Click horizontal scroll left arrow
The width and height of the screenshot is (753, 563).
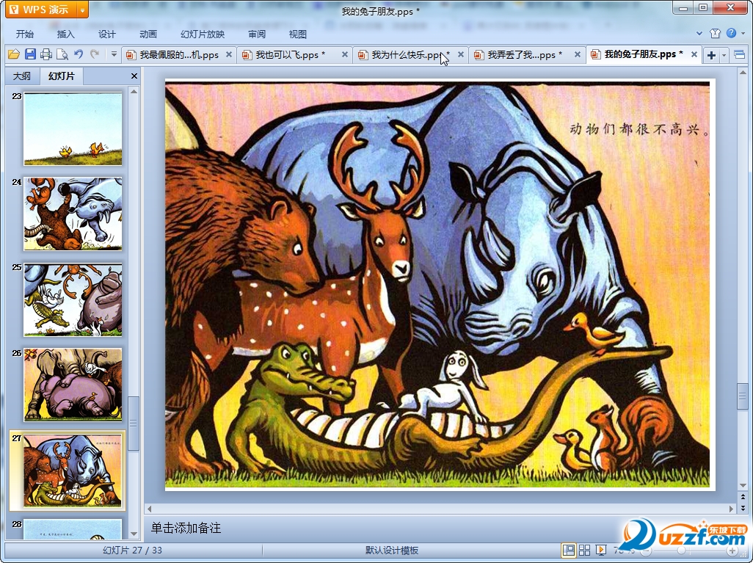click(149, 508)
